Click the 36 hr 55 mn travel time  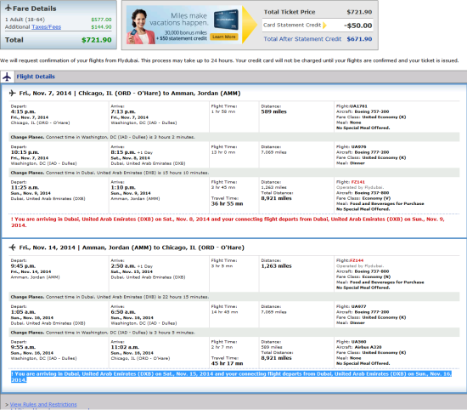coord(227,204)
